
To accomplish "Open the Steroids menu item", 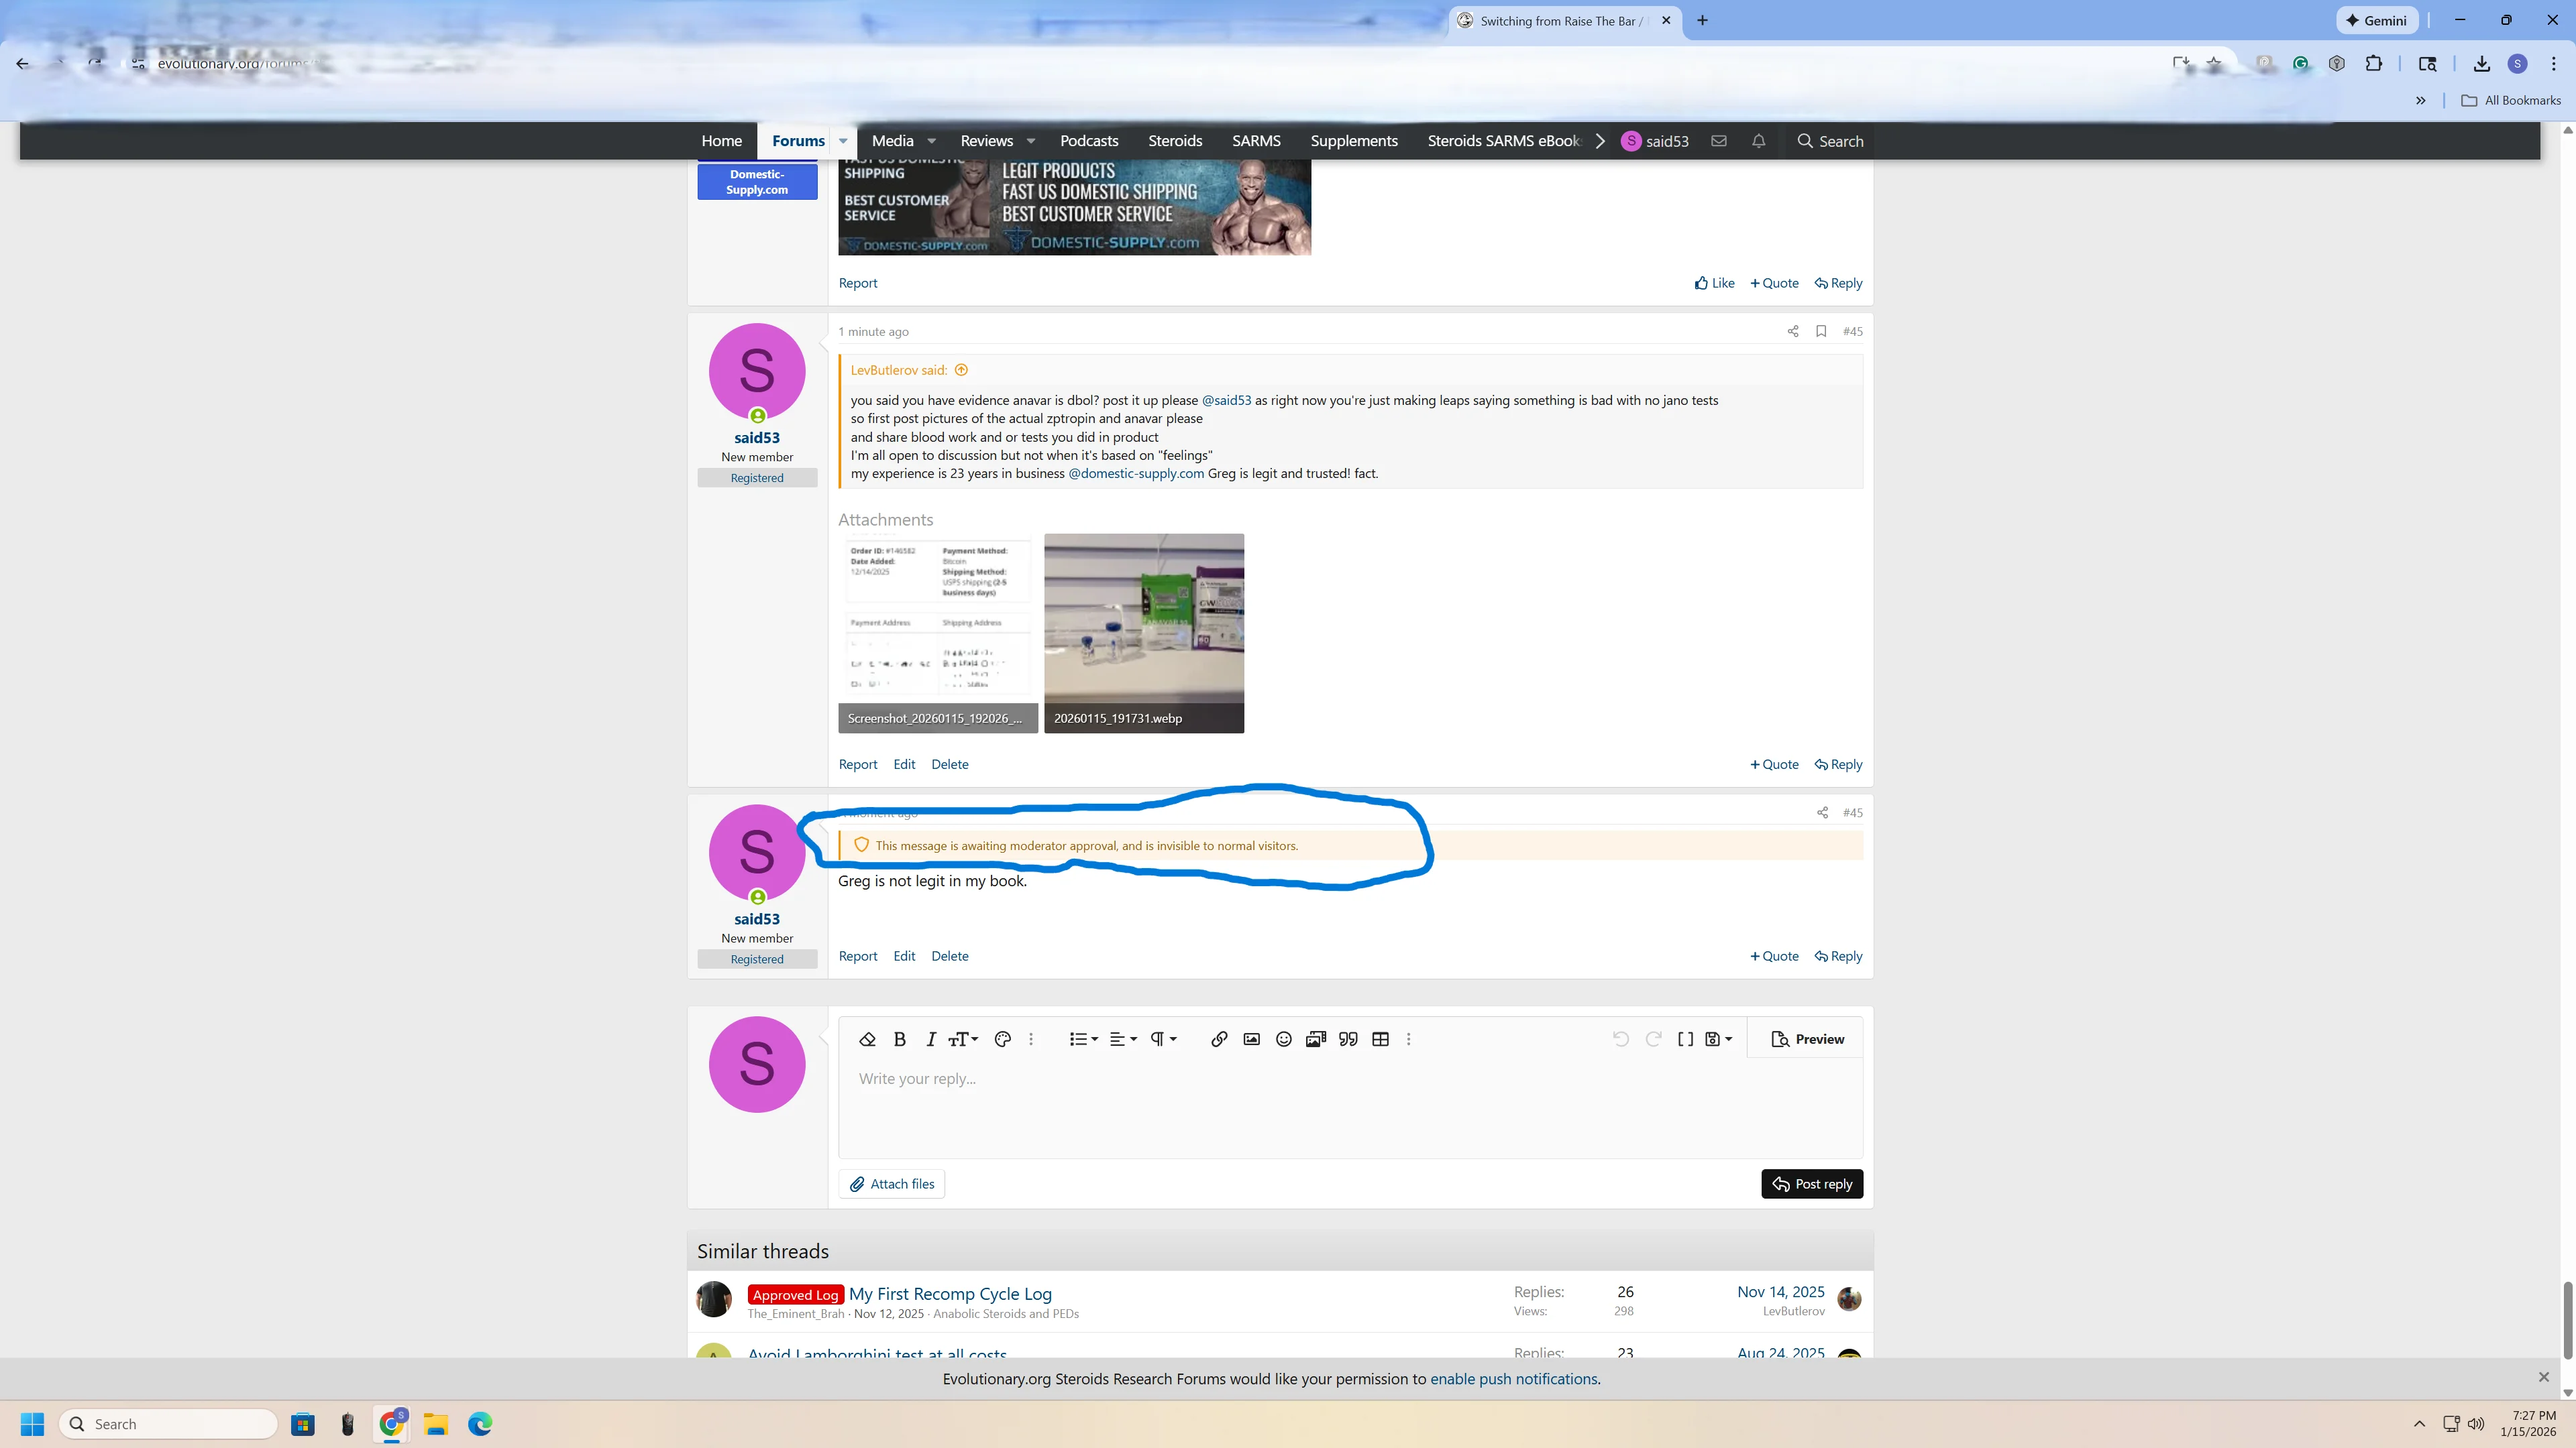I will (x=1175, y=141).
